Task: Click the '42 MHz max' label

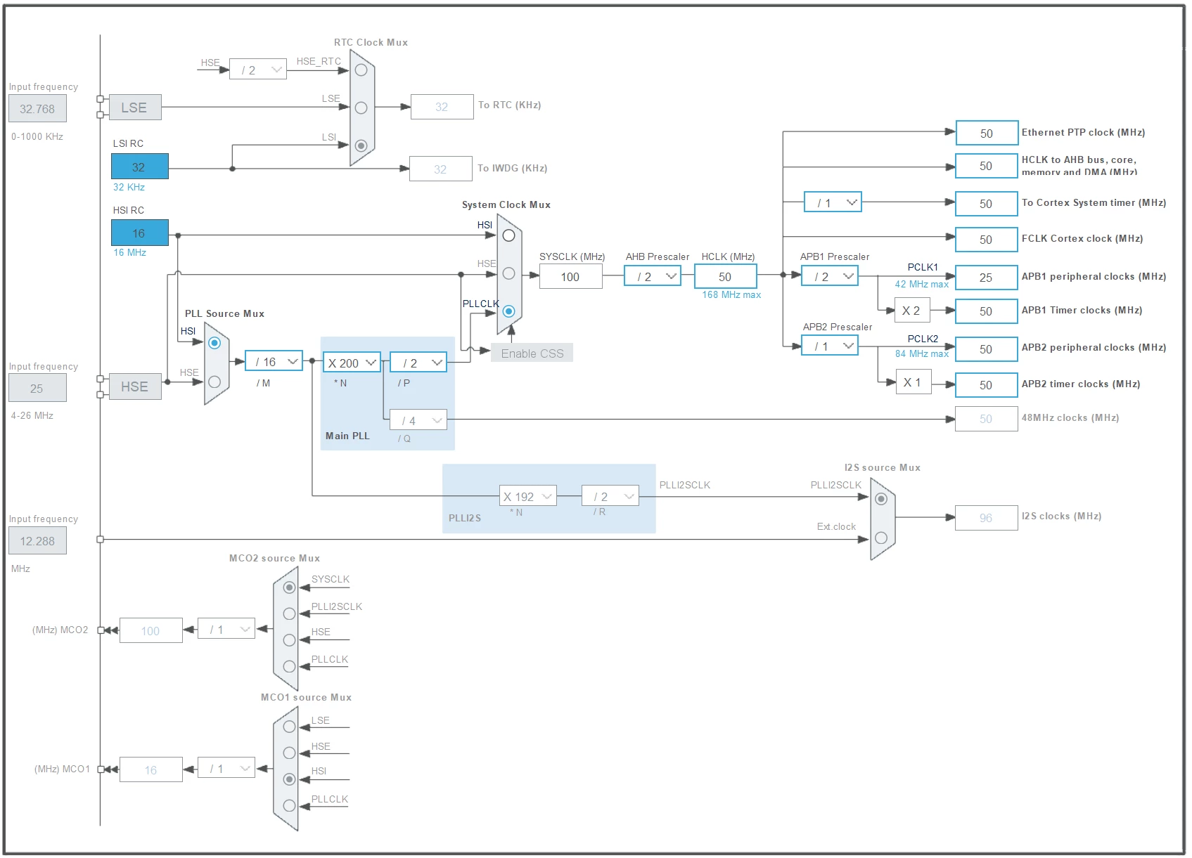Action: coord(922,285)
